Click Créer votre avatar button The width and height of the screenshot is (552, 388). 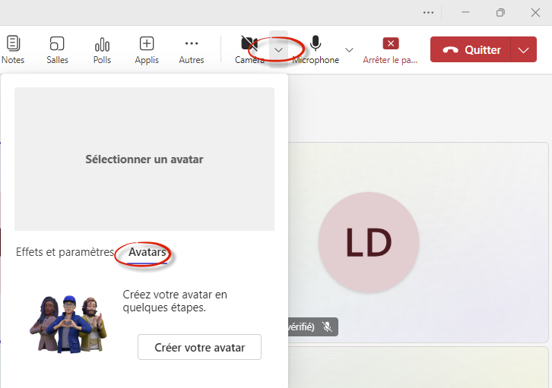pos(199,347)
